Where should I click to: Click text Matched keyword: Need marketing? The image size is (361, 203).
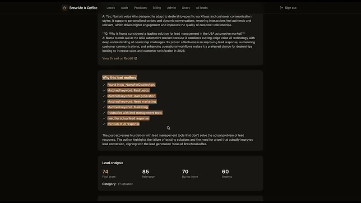pyautogui.click(x=132, y=101)
